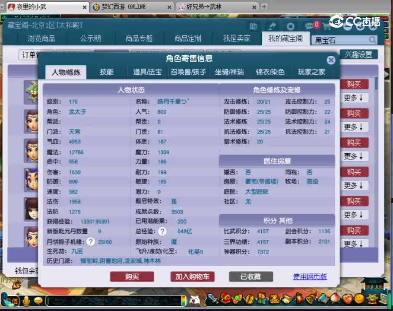Click the help icon beside 总经验

point(162,232)
